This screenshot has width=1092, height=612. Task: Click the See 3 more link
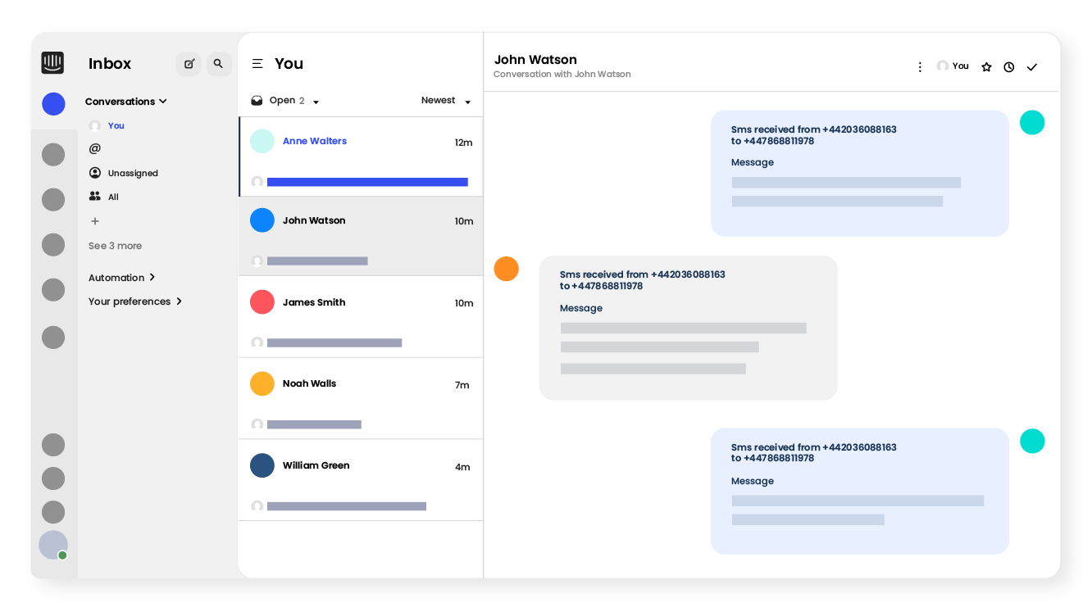point(115,246)
